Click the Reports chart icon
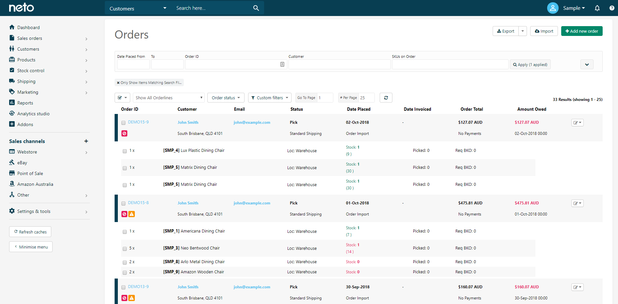 [x=12, y=103]
